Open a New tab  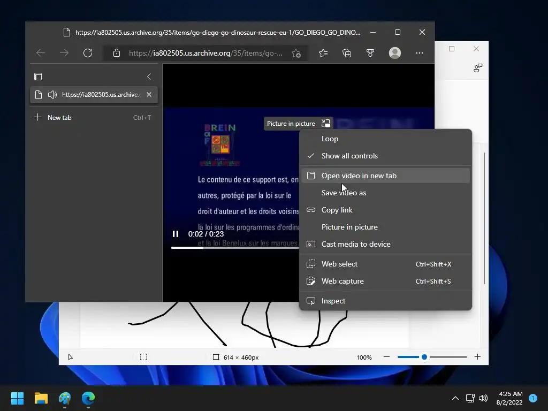click(x=94, y=117)
